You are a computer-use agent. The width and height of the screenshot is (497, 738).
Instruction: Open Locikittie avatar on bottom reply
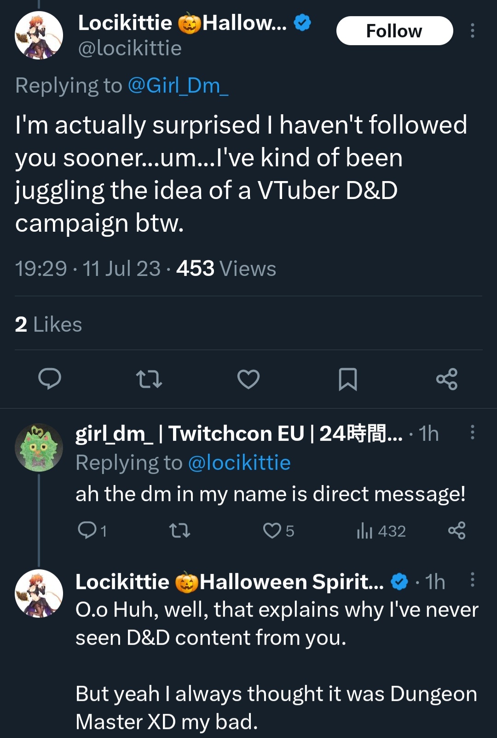coord(39,593)
